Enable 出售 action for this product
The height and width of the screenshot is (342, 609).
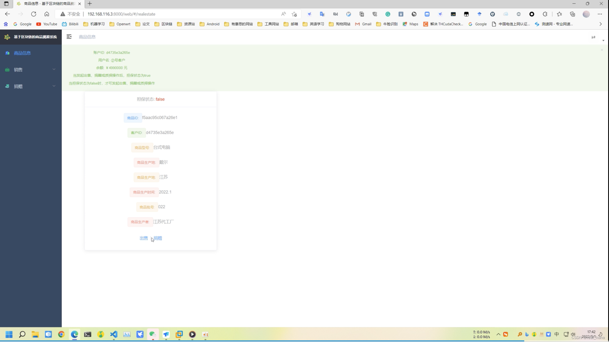pos(144,238)
